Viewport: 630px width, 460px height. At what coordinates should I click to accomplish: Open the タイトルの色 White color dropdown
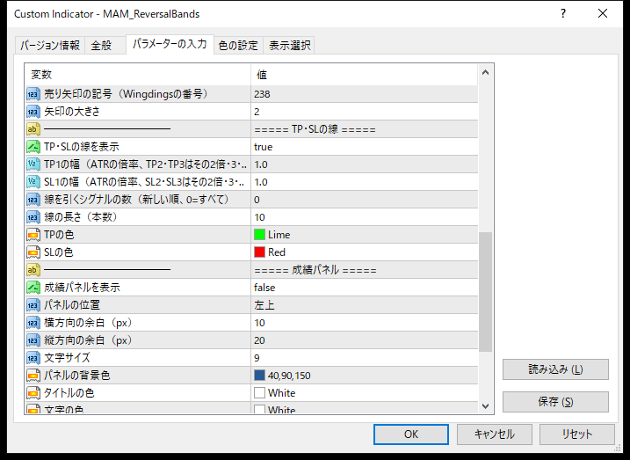click(365, 393)
